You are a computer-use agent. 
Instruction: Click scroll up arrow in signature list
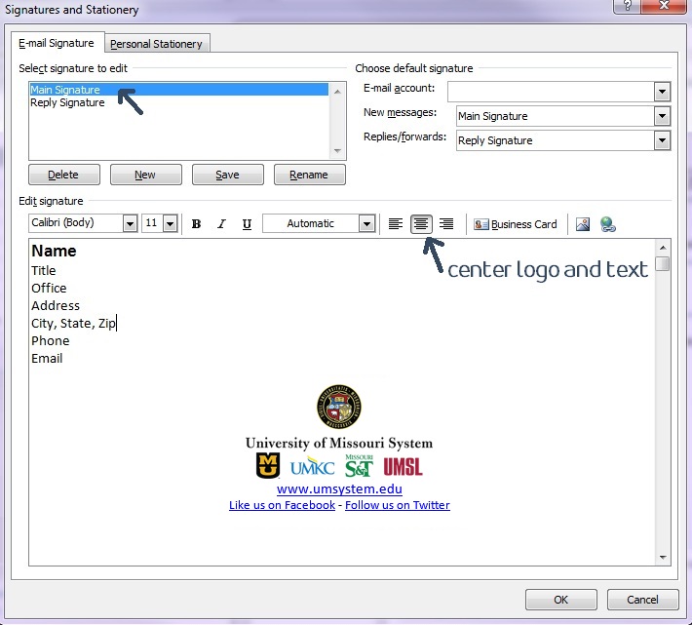(x=337, y=92)
